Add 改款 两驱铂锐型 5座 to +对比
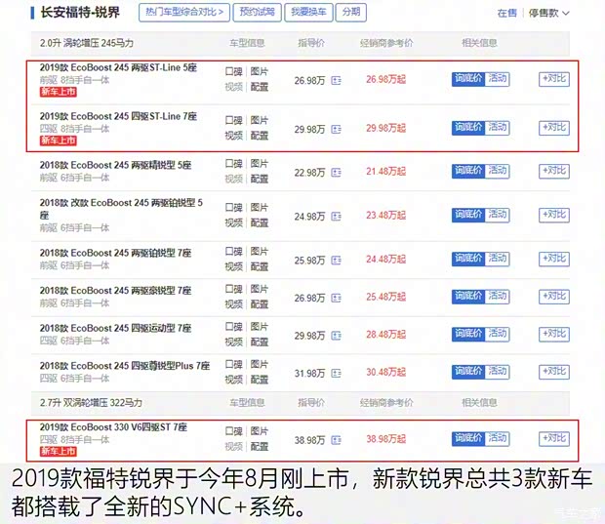The width and height of the screenshot is (605, 524). tap(554, 215)
